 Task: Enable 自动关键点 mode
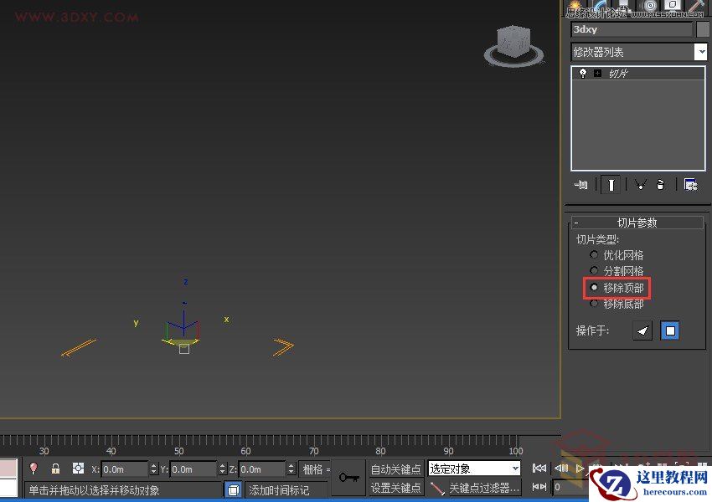point(395,469)
